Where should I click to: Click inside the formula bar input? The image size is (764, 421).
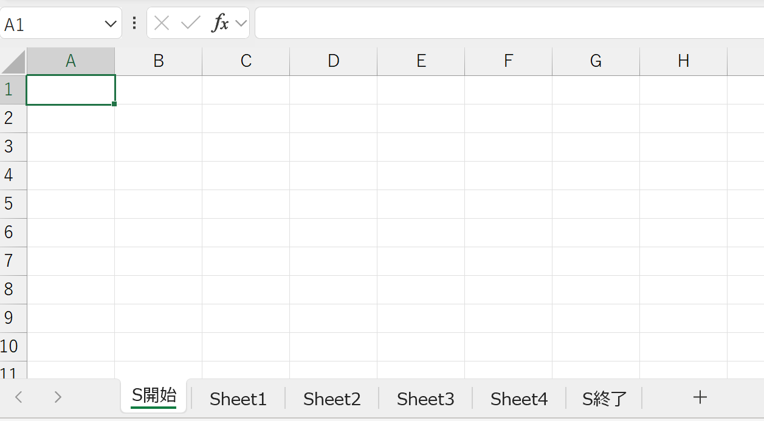tap(509, 23)
